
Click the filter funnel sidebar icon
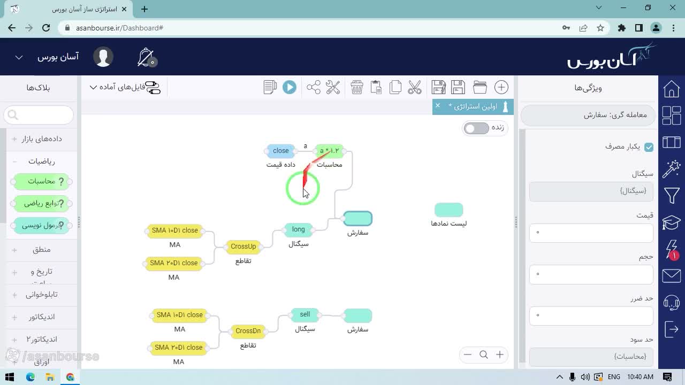click(672, 195)
